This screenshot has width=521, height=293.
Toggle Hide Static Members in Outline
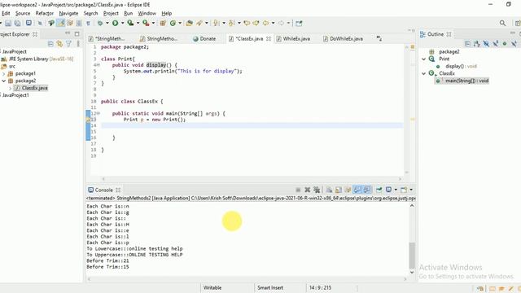click(x=496, y=43)
